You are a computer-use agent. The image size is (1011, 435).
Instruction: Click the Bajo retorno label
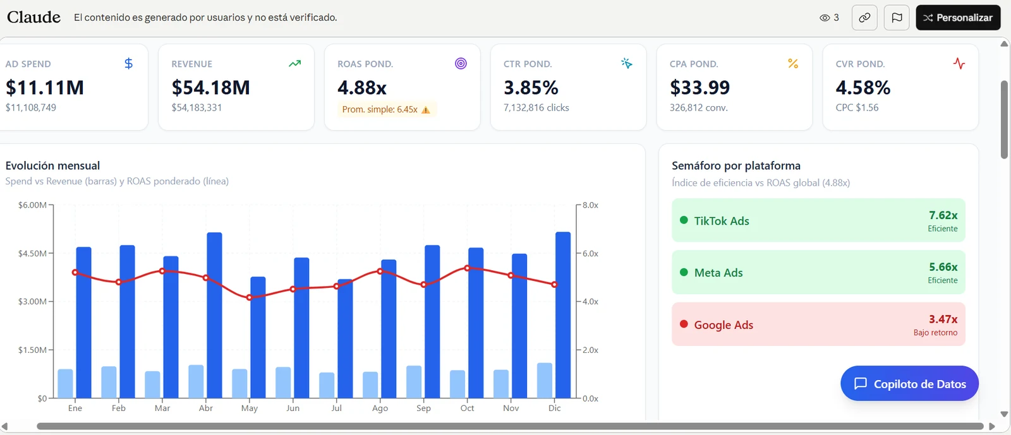coord(936,333)
